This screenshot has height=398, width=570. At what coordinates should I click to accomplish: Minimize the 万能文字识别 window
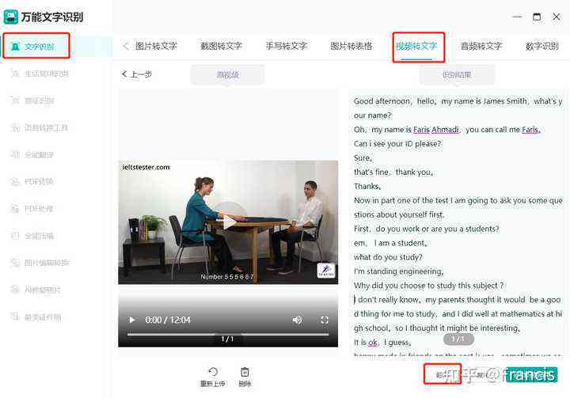coord(517,17)
